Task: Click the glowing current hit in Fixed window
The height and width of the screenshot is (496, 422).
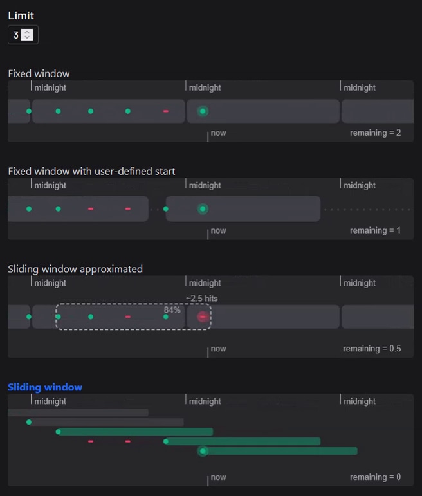Action: [x=203, y=111]
